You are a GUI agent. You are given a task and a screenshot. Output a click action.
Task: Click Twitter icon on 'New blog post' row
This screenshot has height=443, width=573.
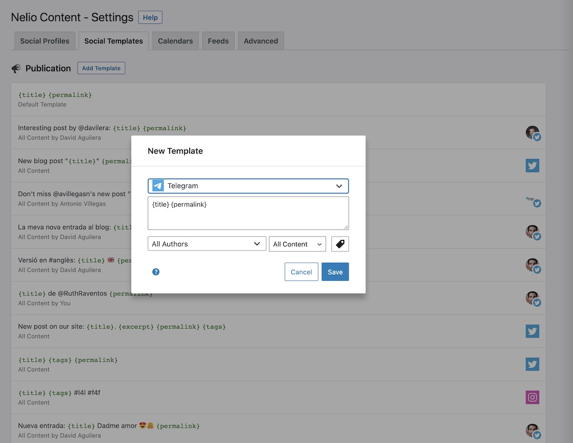pyautogui.click(x=532, y=166)
